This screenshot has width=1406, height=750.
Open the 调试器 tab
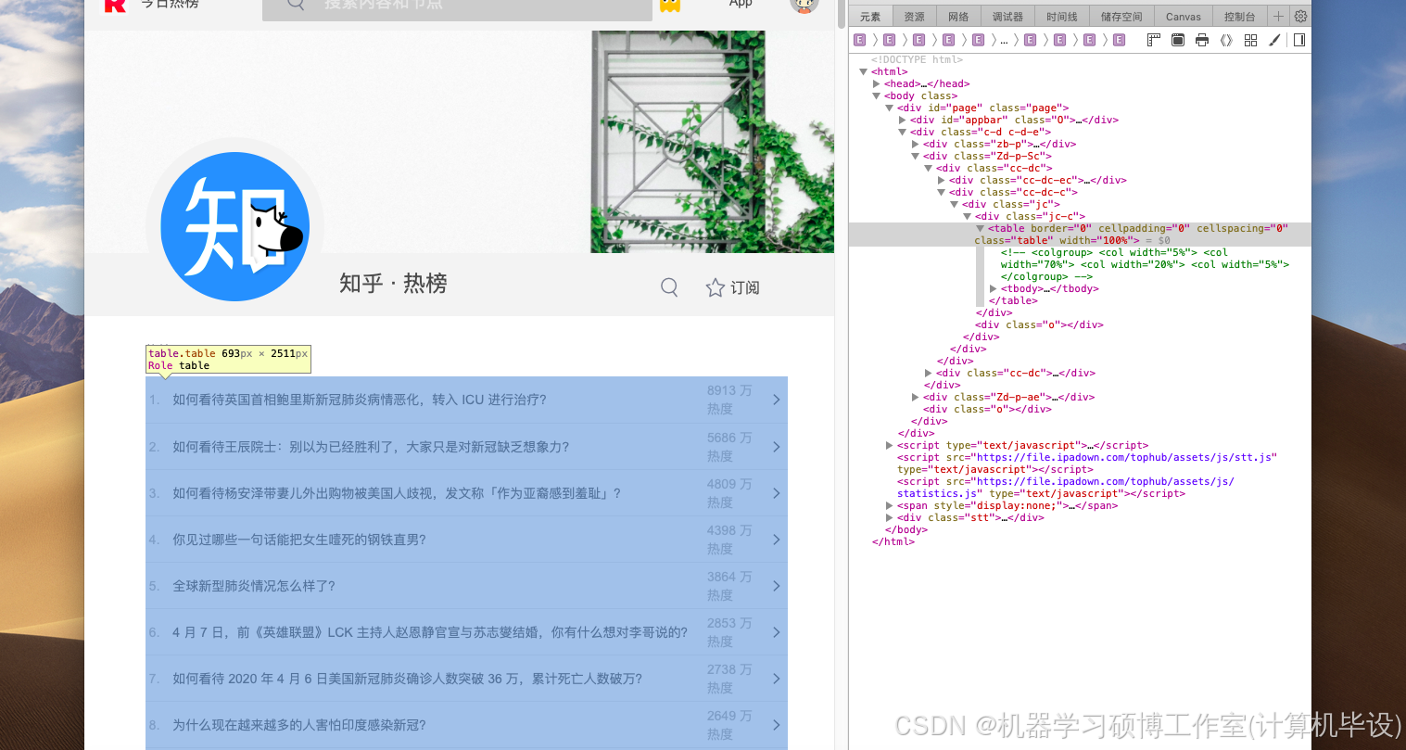click(x=1007, y=17)
